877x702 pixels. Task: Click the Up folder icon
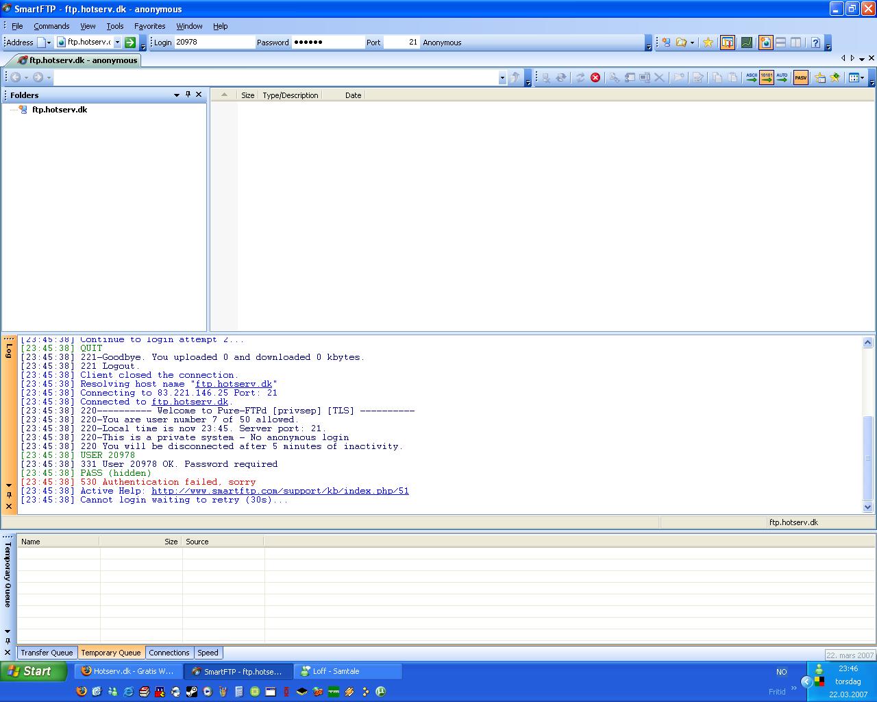click(515, 77)
